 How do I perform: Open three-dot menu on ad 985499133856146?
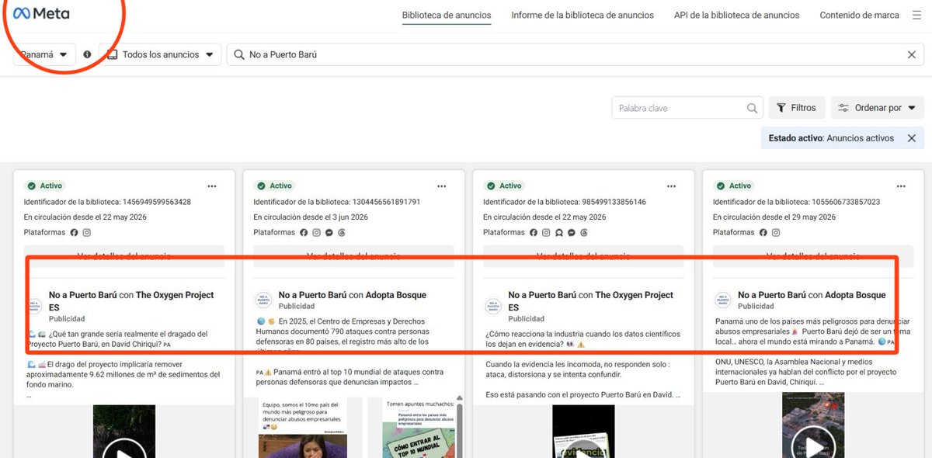[x=672, y=186]
